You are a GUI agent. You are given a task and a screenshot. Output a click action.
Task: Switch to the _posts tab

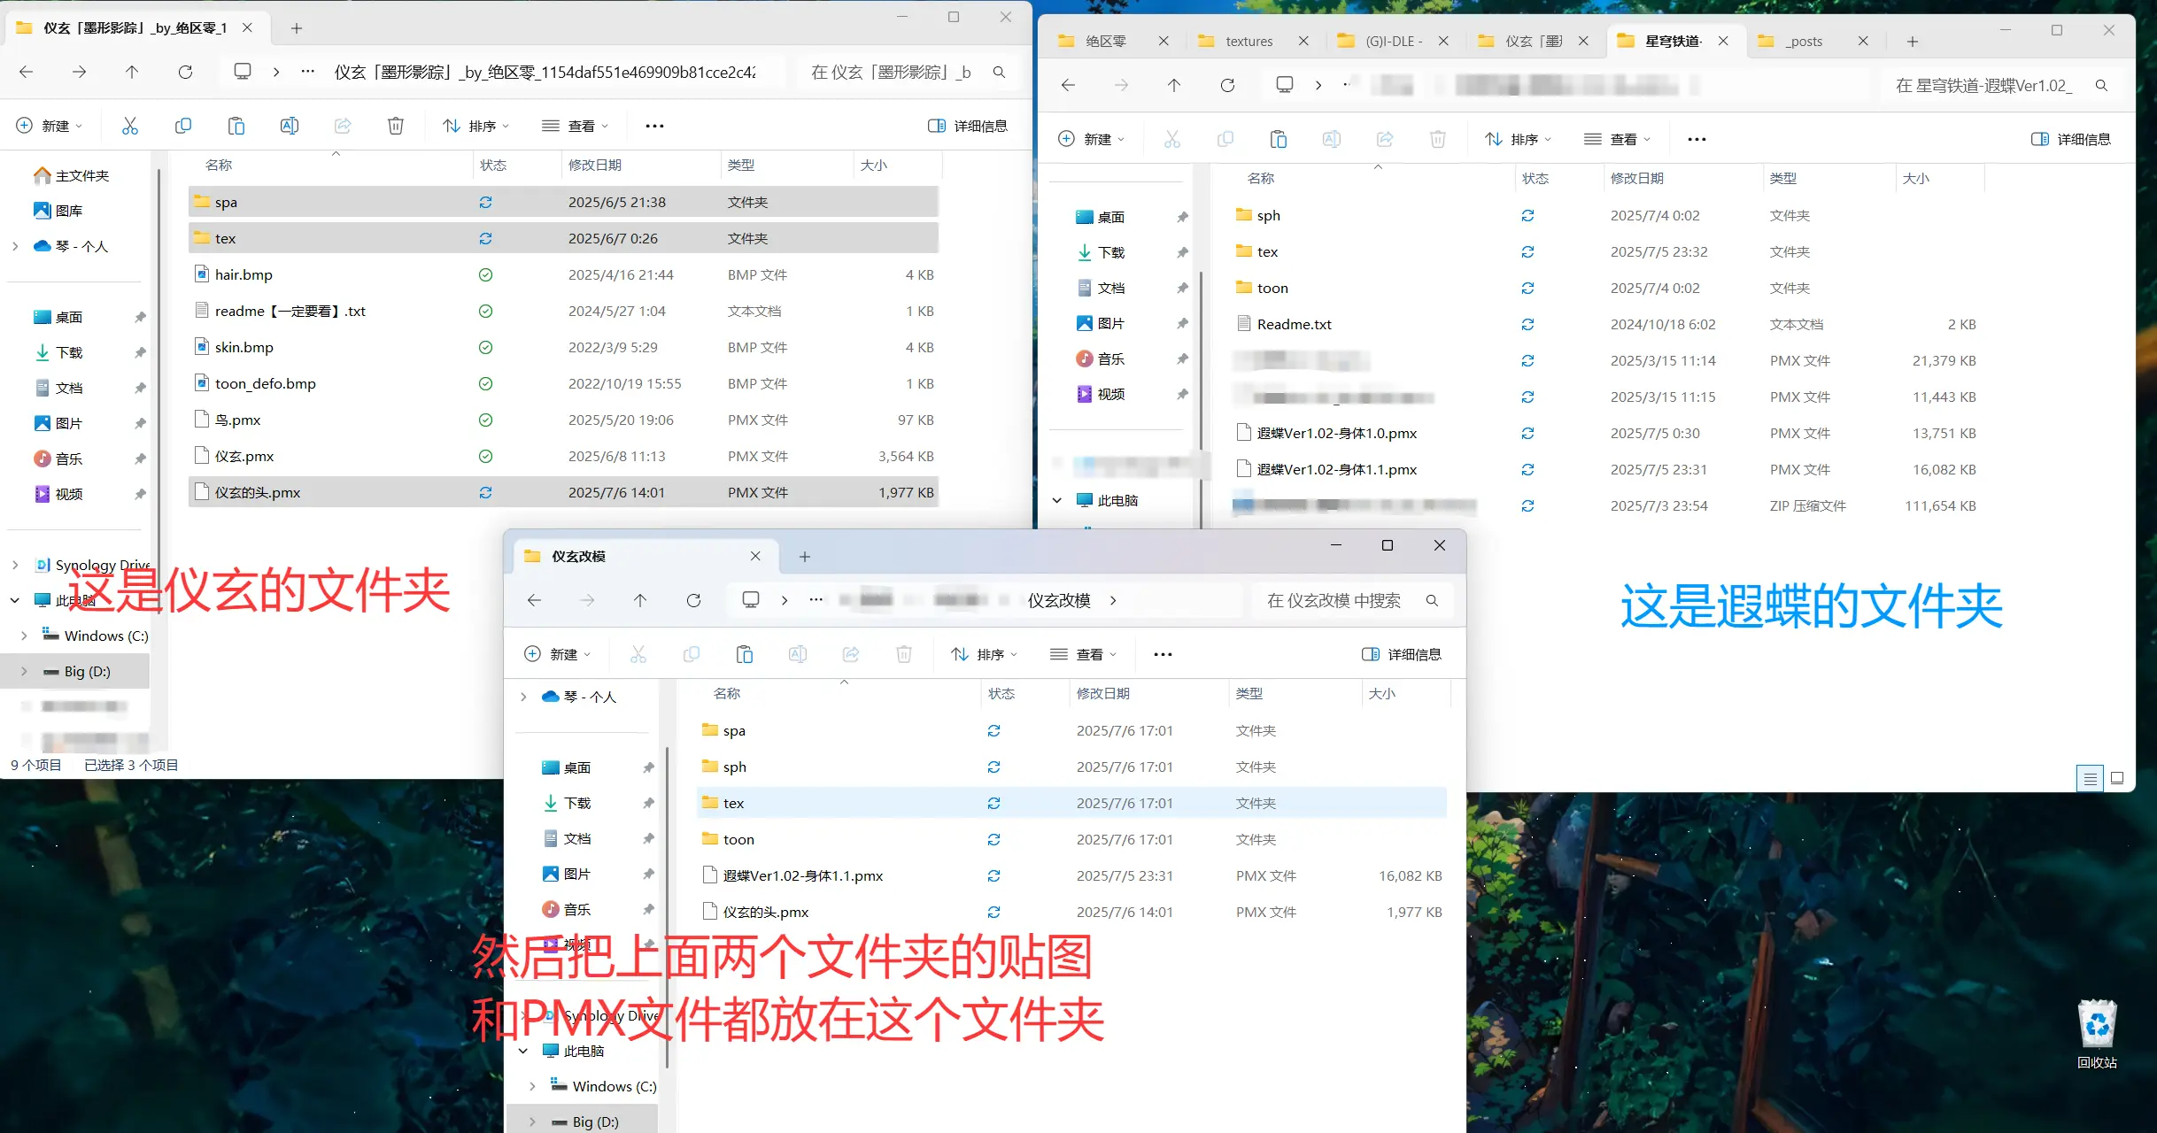point(1804,42)
